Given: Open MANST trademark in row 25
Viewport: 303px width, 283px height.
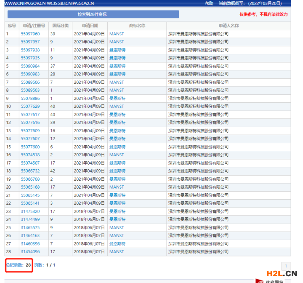Looking at the screenshot, I should pos(117,227).
